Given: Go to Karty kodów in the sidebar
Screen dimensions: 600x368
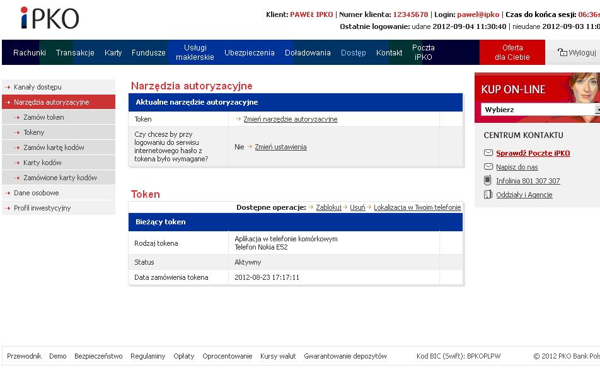Looking at the screenshot, I should coord(59,163).
